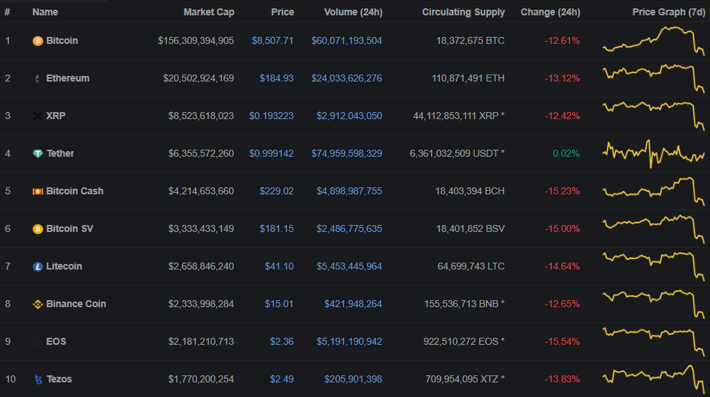Click the Bitcoin Cash logo icon
This screenshot has width=710, height=397.
(x=38, y=192)
